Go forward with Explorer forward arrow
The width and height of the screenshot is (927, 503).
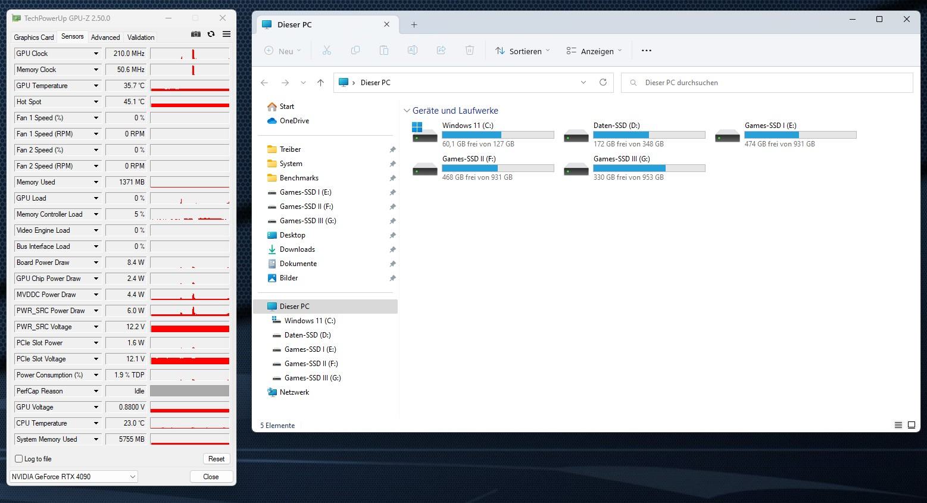[x=285, y=83]
